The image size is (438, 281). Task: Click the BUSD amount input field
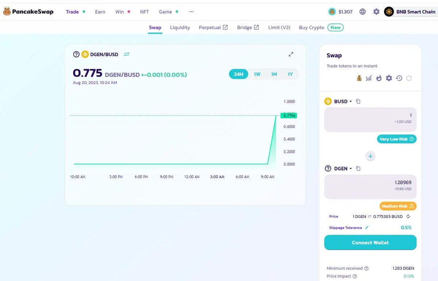coord(370,119)
